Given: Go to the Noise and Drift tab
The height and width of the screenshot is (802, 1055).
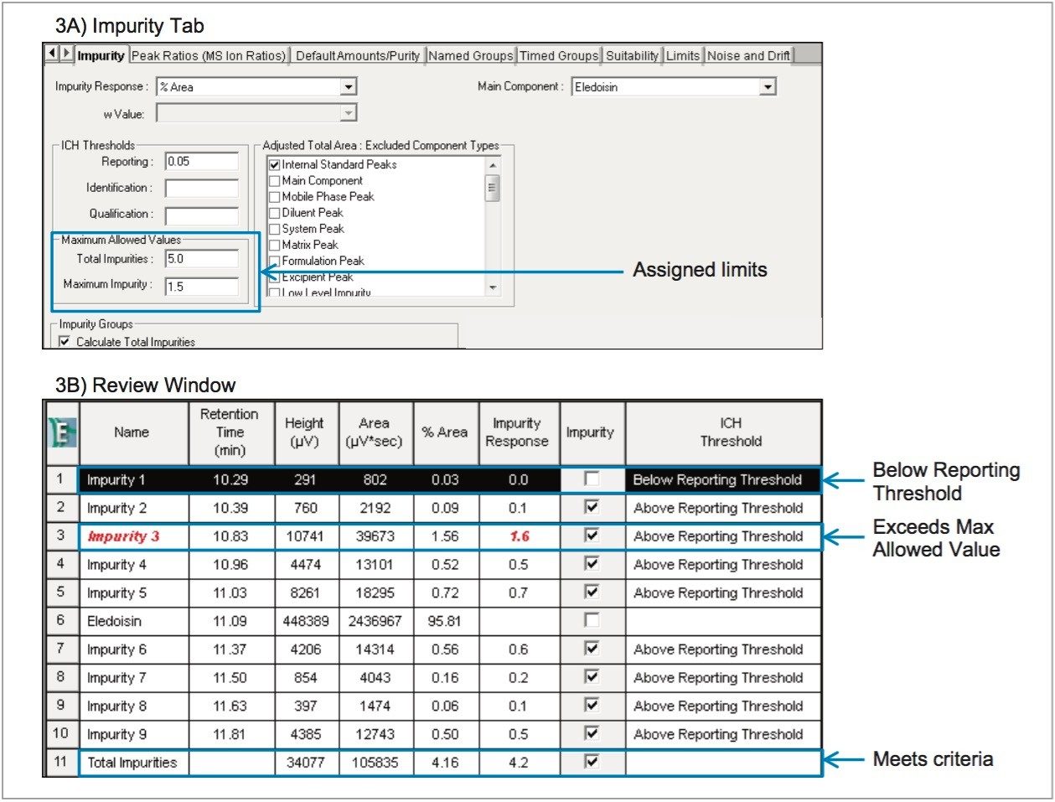Looking at the screenshot, I should pos(748,56).
